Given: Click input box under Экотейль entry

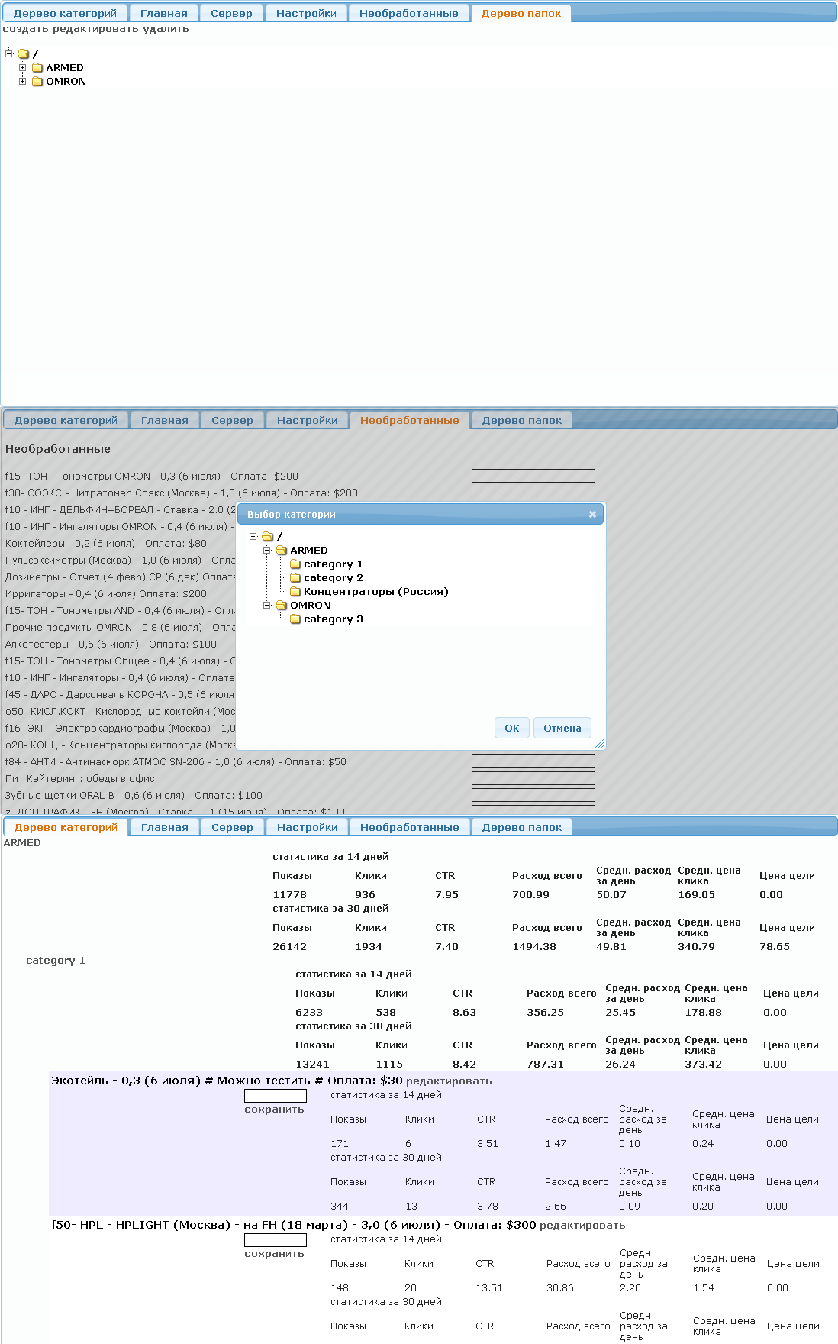Looking at the screenshot, I should [276, 1096].
